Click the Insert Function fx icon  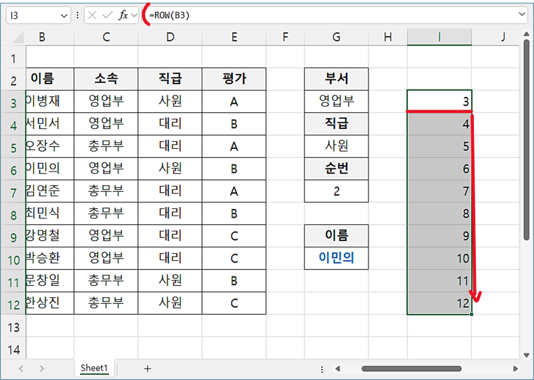point(123,15)
